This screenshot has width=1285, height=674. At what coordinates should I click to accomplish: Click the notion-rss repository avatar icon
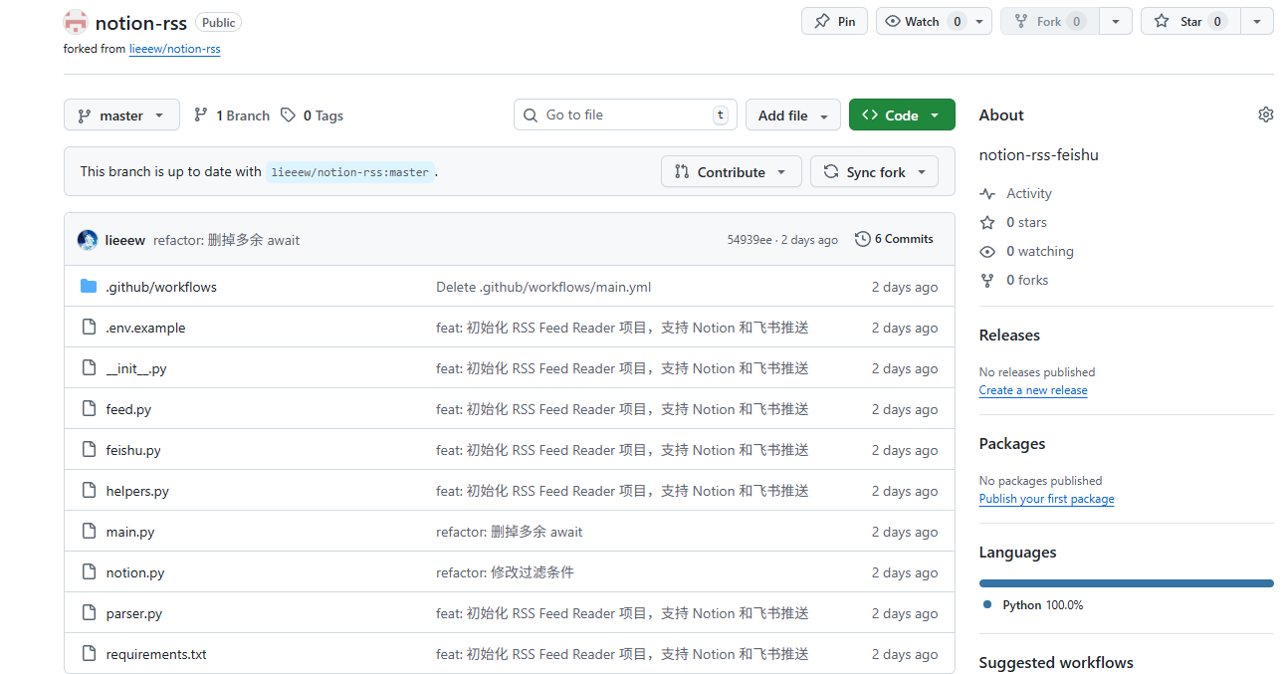[x=75, y=22]
